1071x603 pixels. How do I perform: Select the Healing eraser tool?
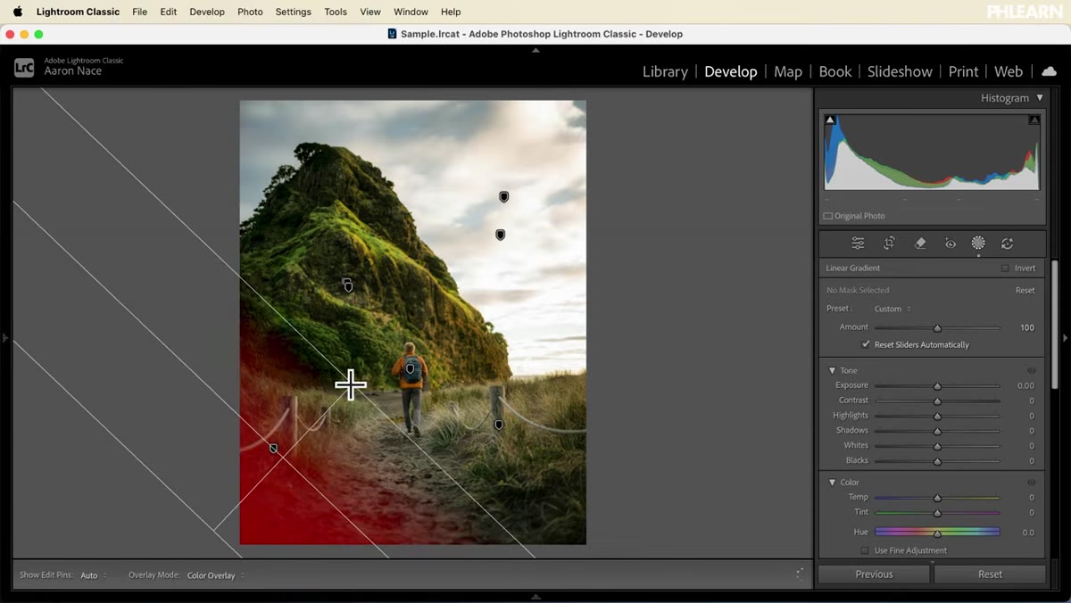pyautogui.click(x=919, y=244)
